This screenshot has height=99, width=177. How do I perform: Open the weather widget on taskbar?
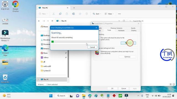7,96
